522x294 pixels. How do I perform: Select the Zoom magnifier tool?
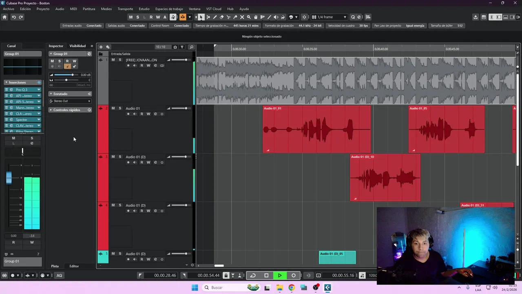click(249, 17)
